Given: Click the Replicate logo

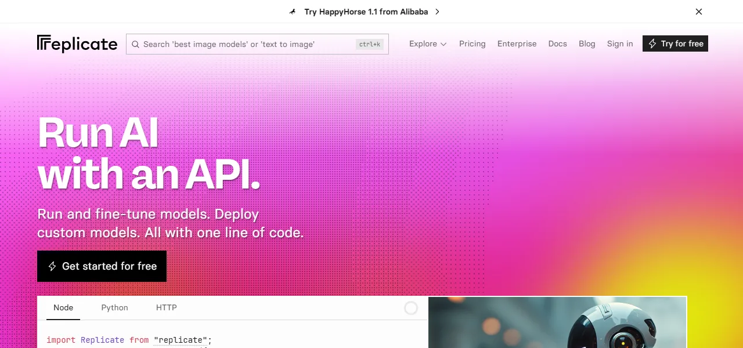Looking at the screenshot, I should [x=77, y=44].
